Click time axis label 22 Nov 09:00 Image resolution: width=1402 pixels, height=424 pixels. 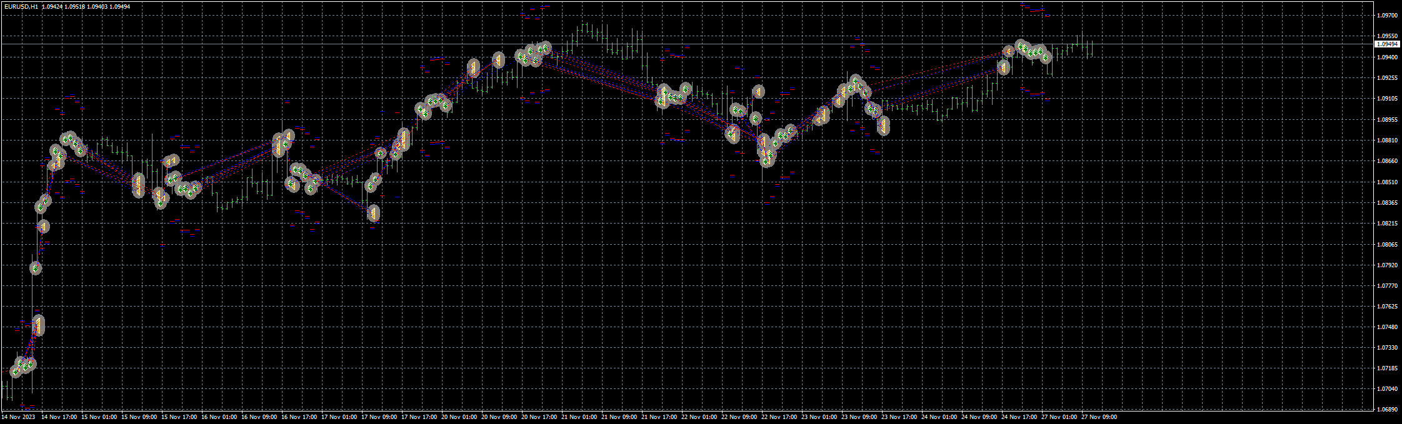pos(739,417)
